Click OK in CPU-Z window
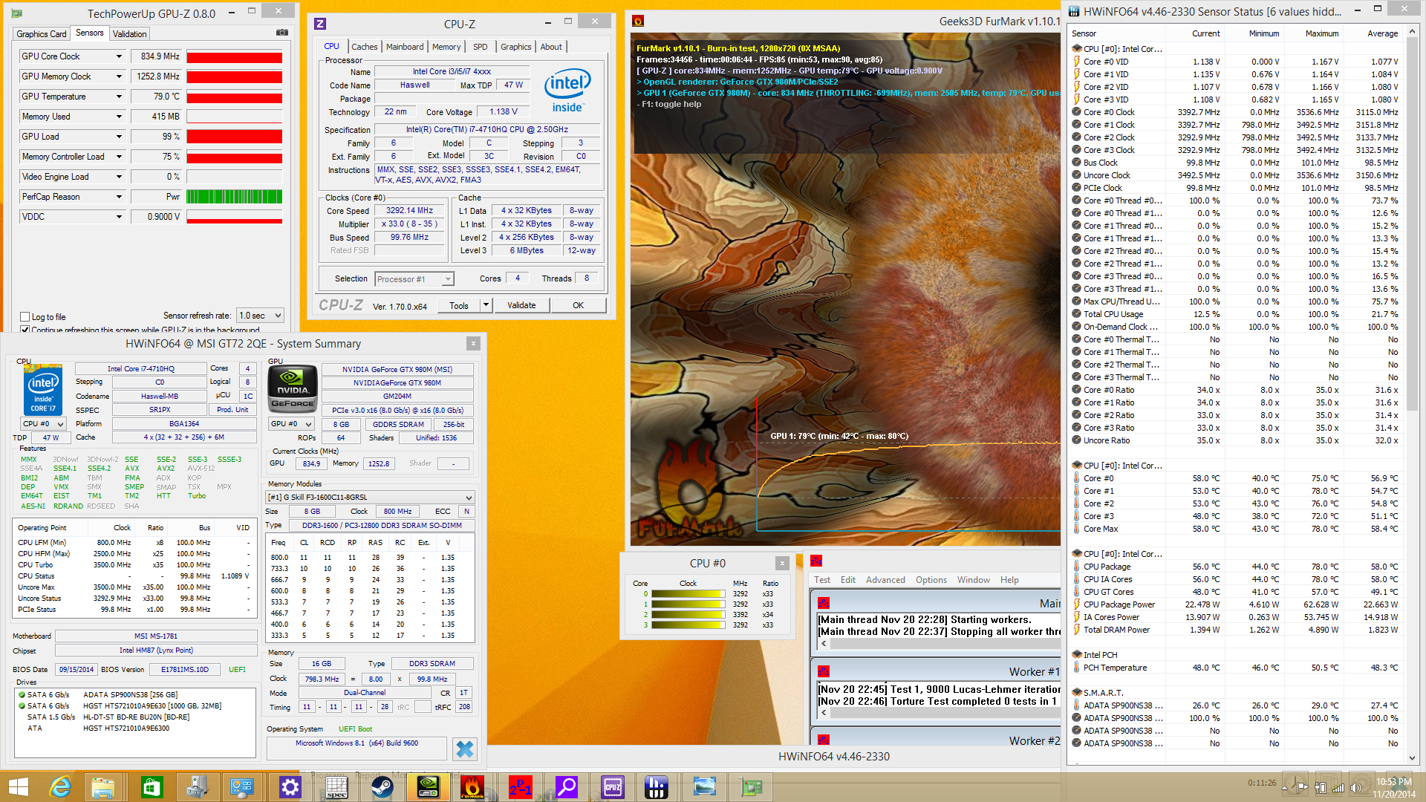The width and height of the screenshot is (1426, 802). pos(578,305)
